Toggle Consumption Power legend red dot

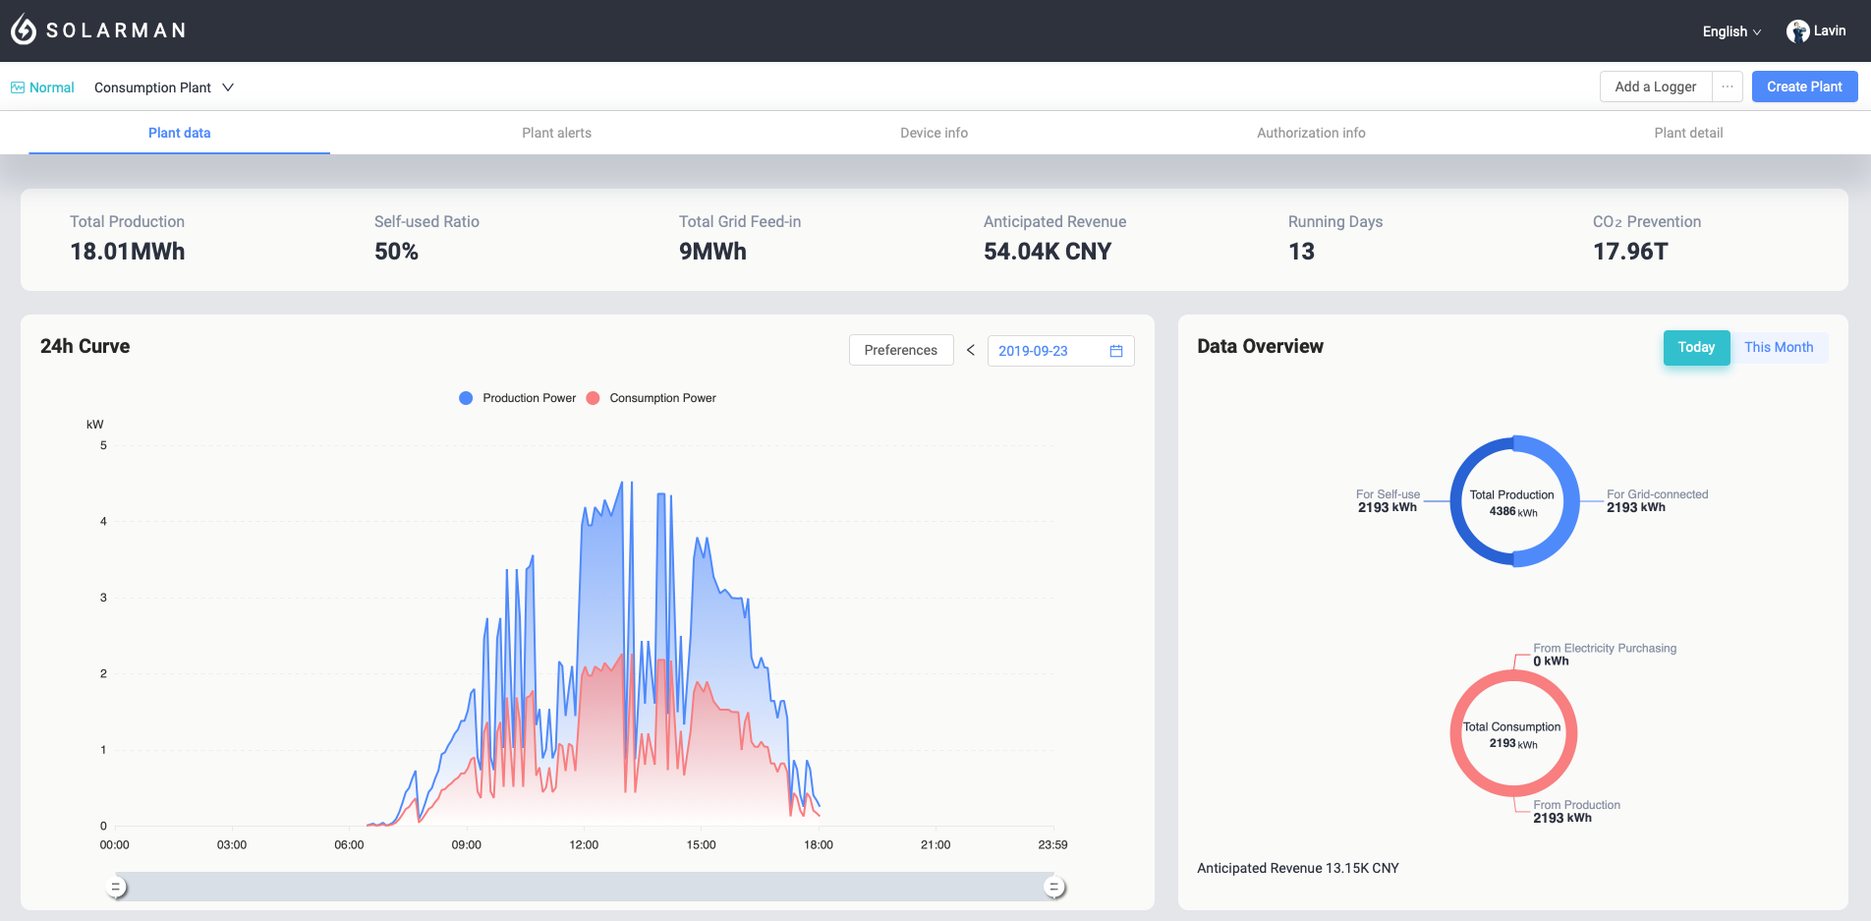593,398
